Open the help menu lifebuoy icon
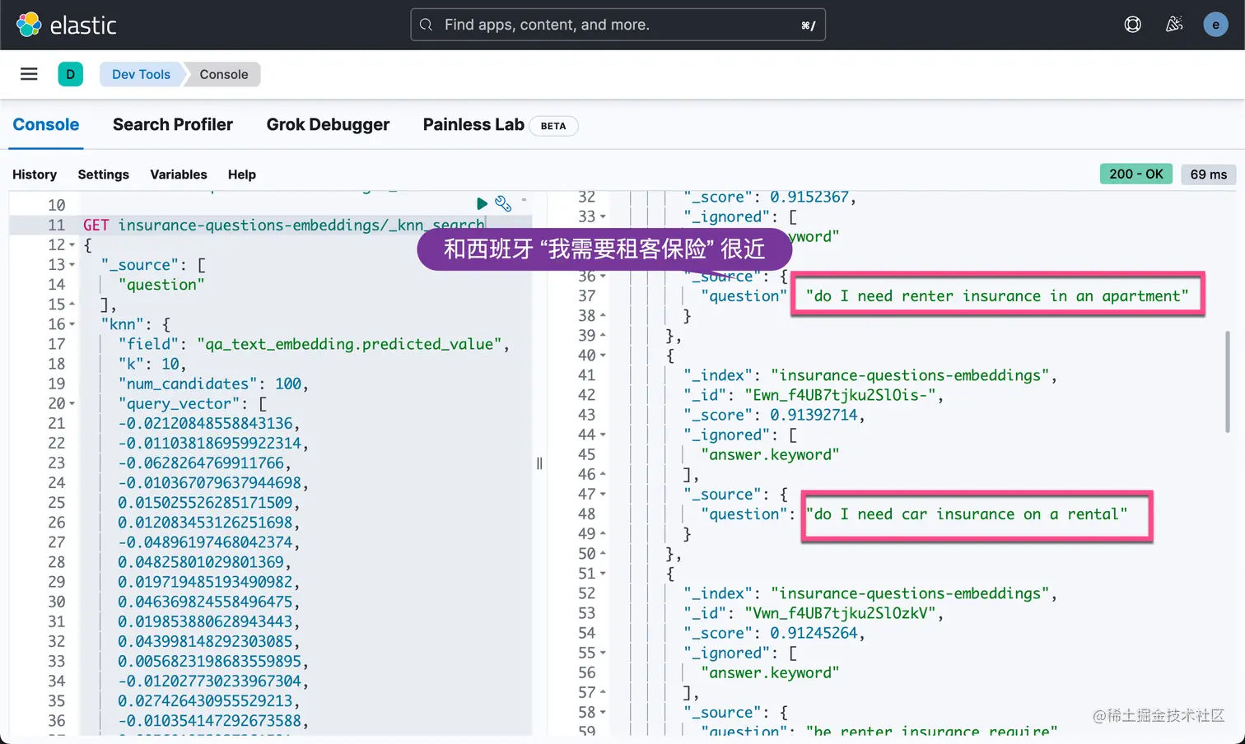Screen dimensions: 1245x744 pos(1133,25)
